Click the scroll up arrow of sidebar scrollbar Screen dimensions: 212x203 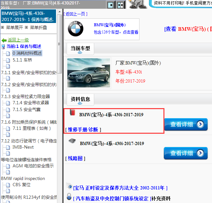(60, 12)
